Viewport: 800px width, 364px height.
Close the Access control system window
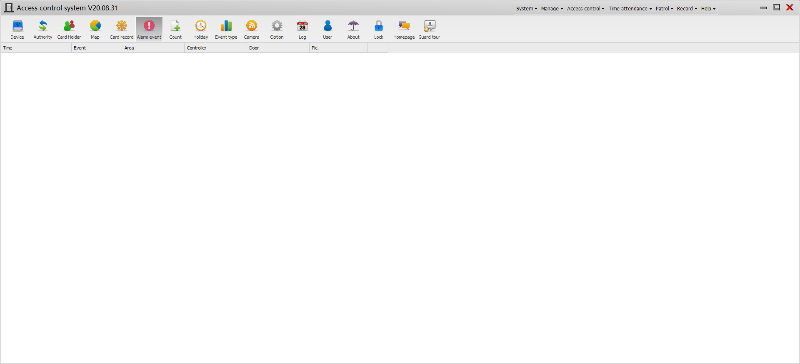tap(790, 7)
